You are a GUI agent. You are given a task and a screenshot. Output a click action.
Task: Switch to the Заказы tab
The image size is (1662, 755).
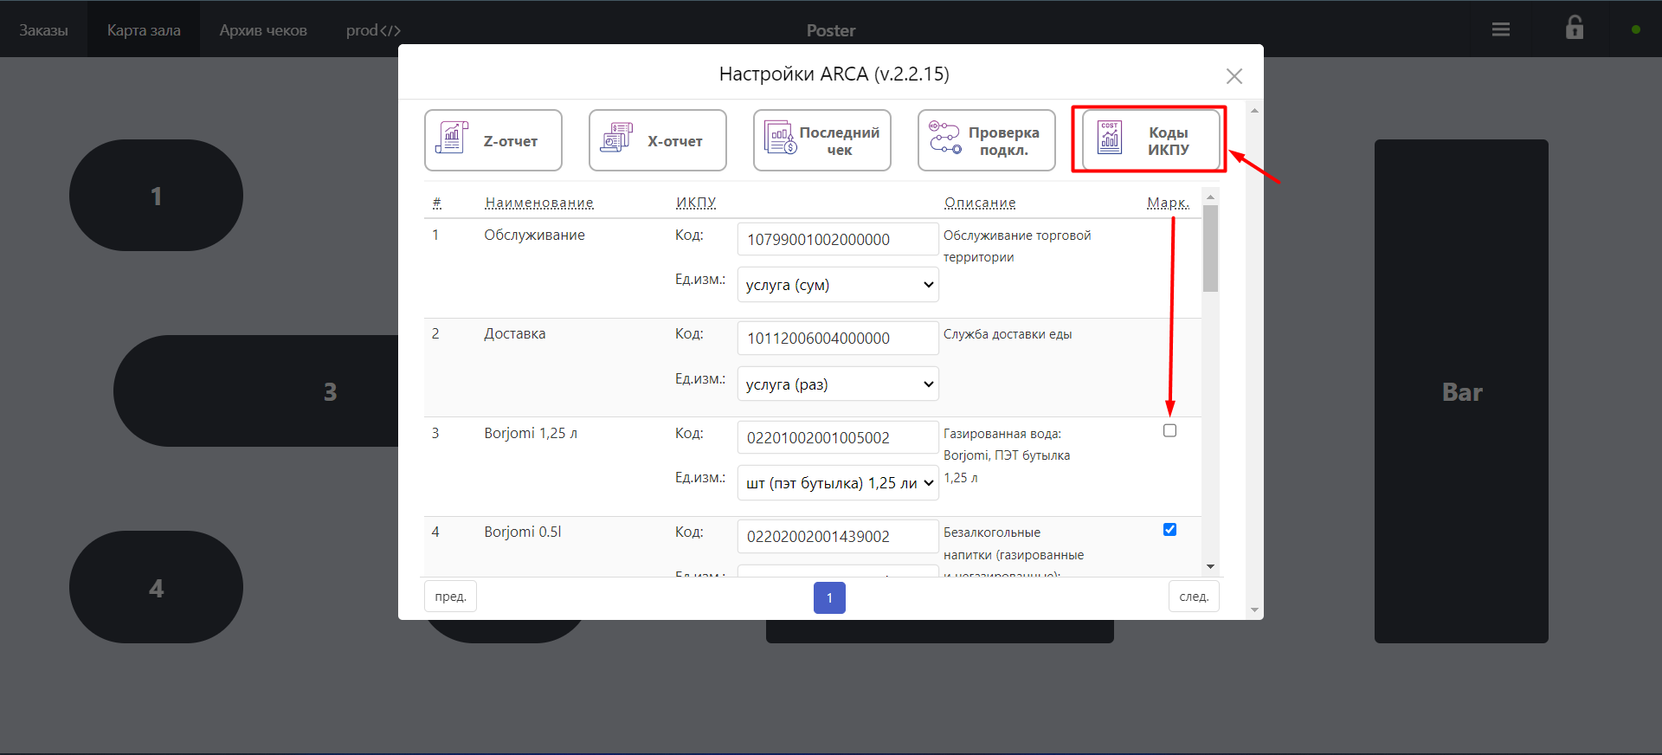point(43,30)
